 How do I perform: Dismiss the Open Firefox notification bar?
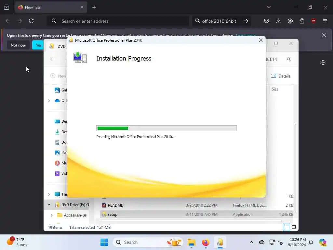pos(324,35)
